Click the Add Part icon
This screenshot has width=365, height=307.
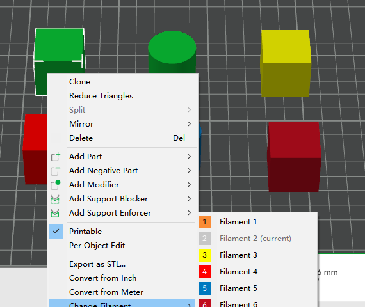tap(56, 157)
